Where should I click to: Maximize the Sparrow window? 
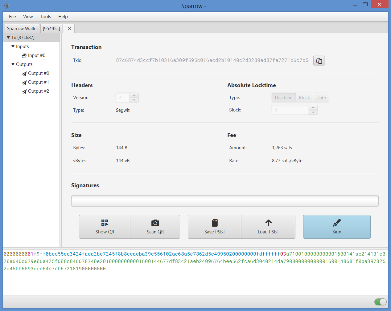point(365,5)
